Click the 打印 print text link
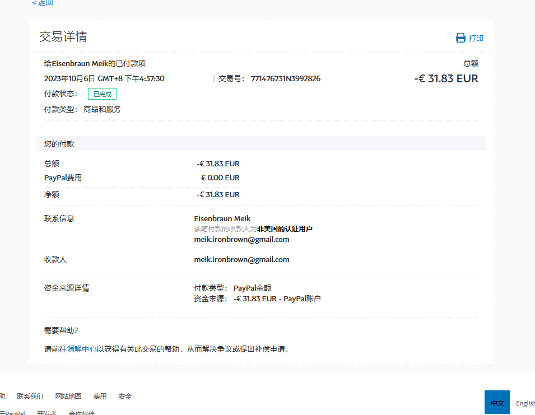Image resolution: width=535 pixels, height=415 pixels. [x=476, y=38]
